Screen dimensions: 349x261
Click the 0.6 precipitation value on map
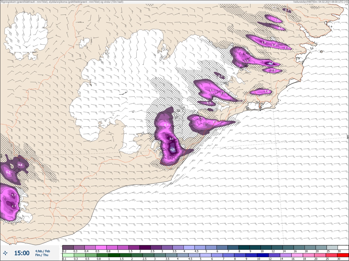(8, 172)
